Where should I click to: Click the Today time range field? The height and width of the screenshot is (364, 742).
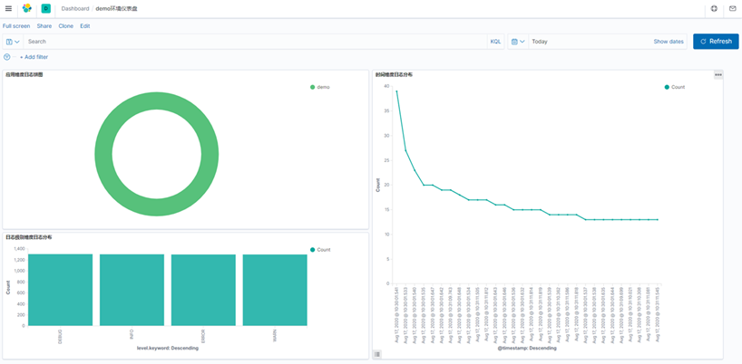click(x=589, y=42)
